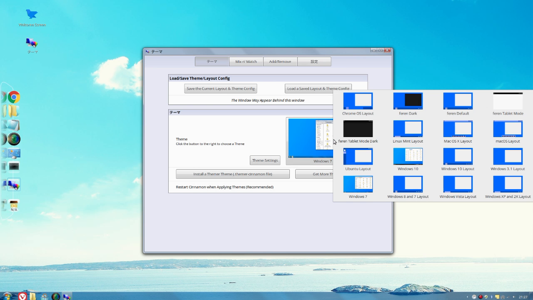Open the volume tray icon

click(513, 297)
